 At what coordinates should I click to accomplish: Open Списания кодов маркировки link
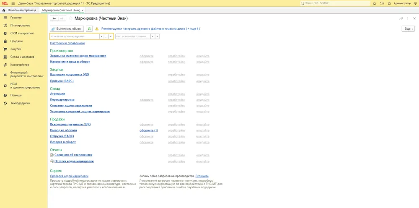tap(71, 106)
